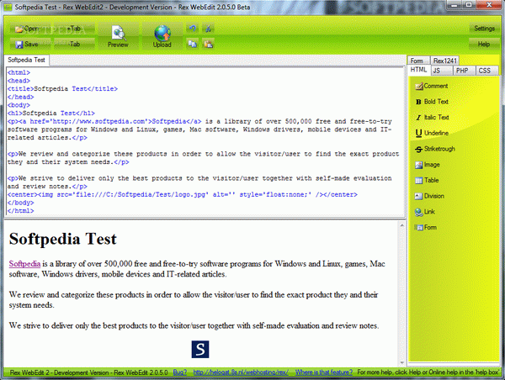Insert a Division tag

coord(429,196)
